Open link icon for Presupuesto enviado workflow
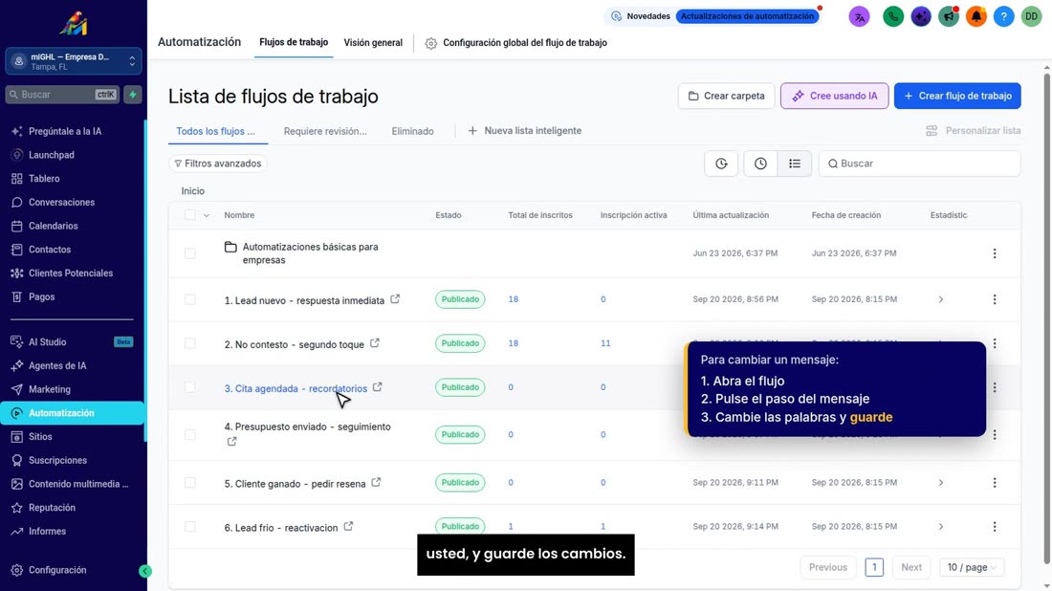 click(231, 442)
